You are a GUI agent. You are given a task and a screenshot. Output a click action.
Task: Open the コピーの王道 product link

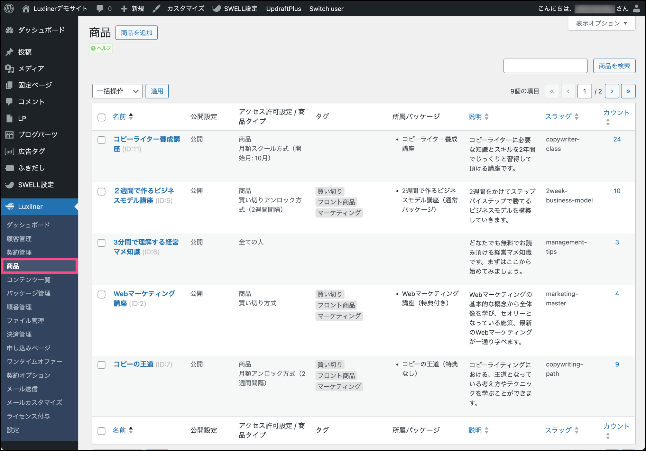133,364
